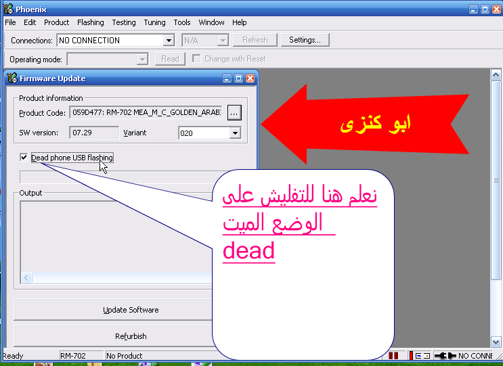Click NO CONN status text at bottom right
503x366 pixels.
point(475,356)
